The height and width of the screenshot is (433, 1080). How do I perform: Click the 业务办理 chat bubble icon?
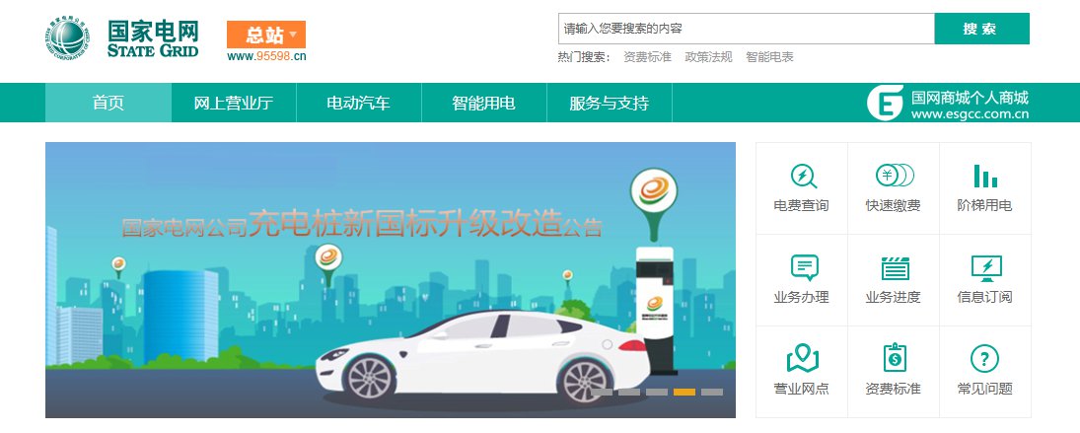click(804, 267)
